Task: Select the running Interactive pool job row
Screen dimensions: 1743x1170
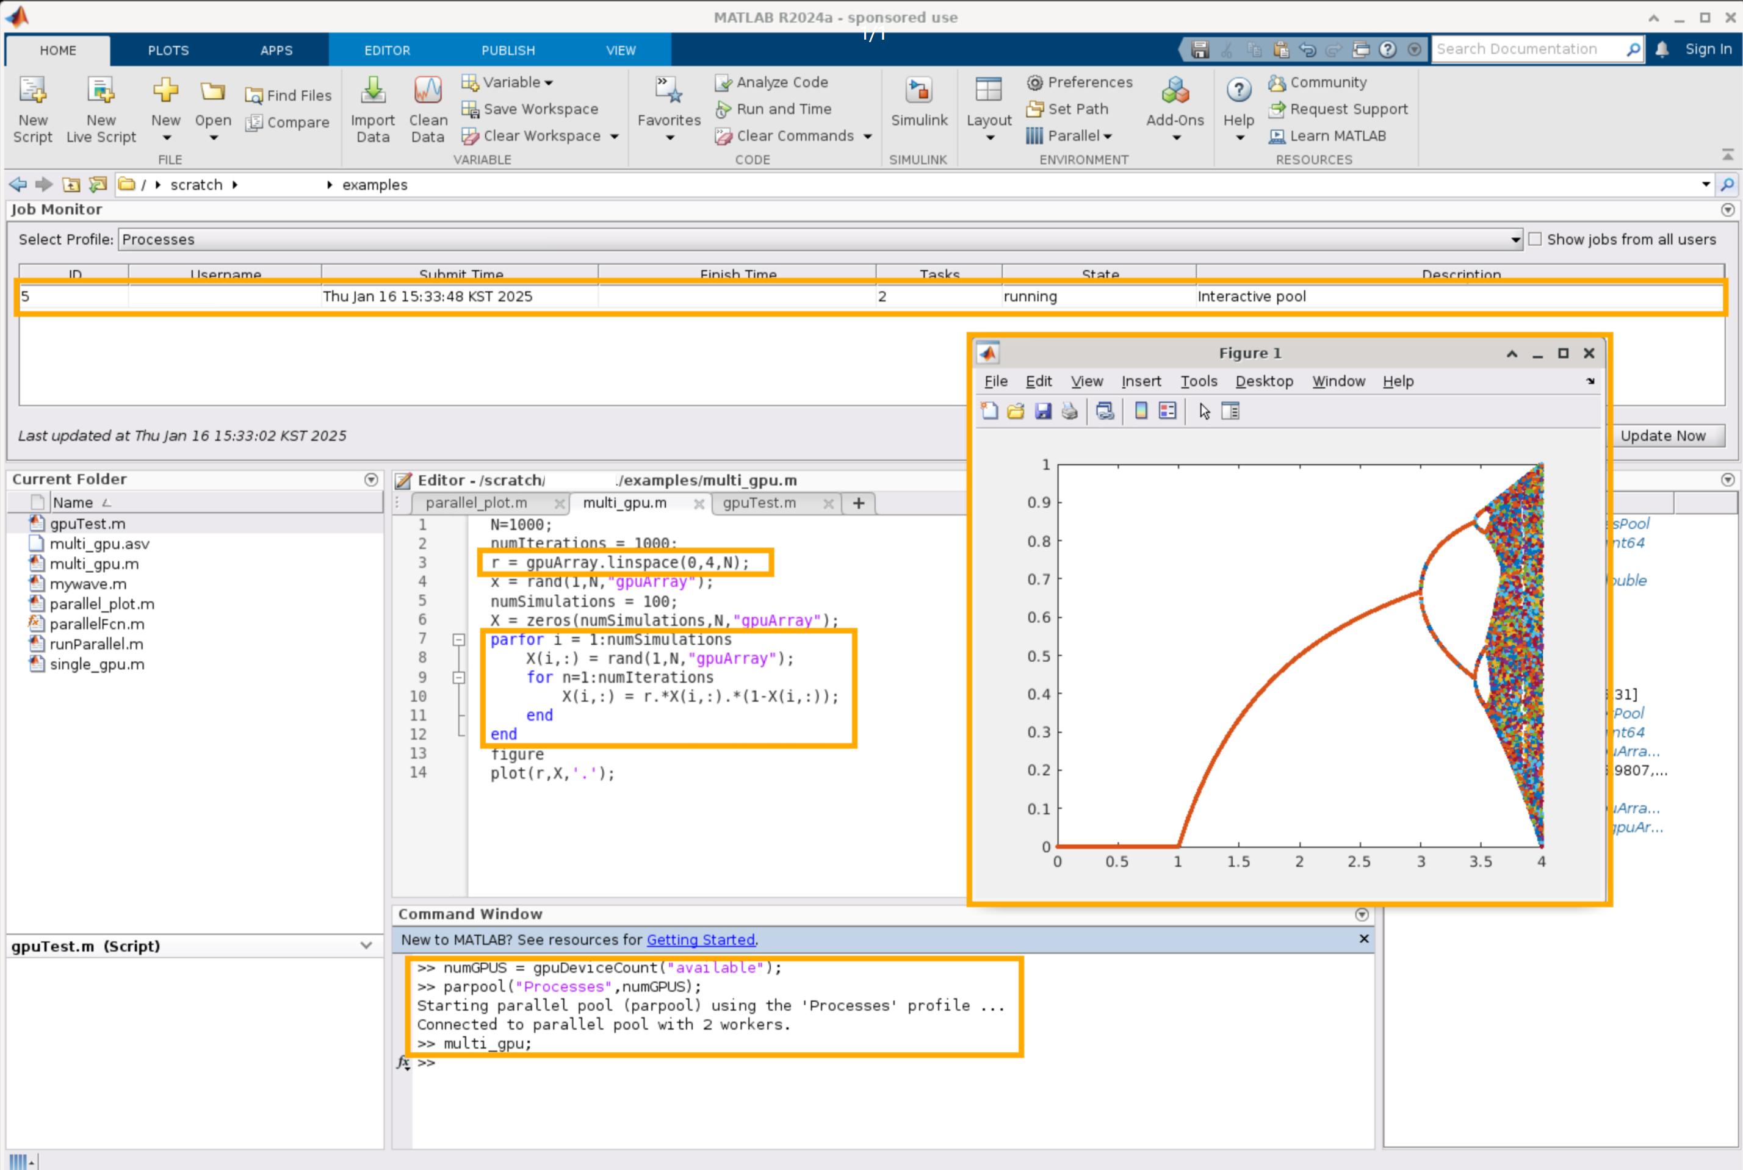Action: (871, 296)
